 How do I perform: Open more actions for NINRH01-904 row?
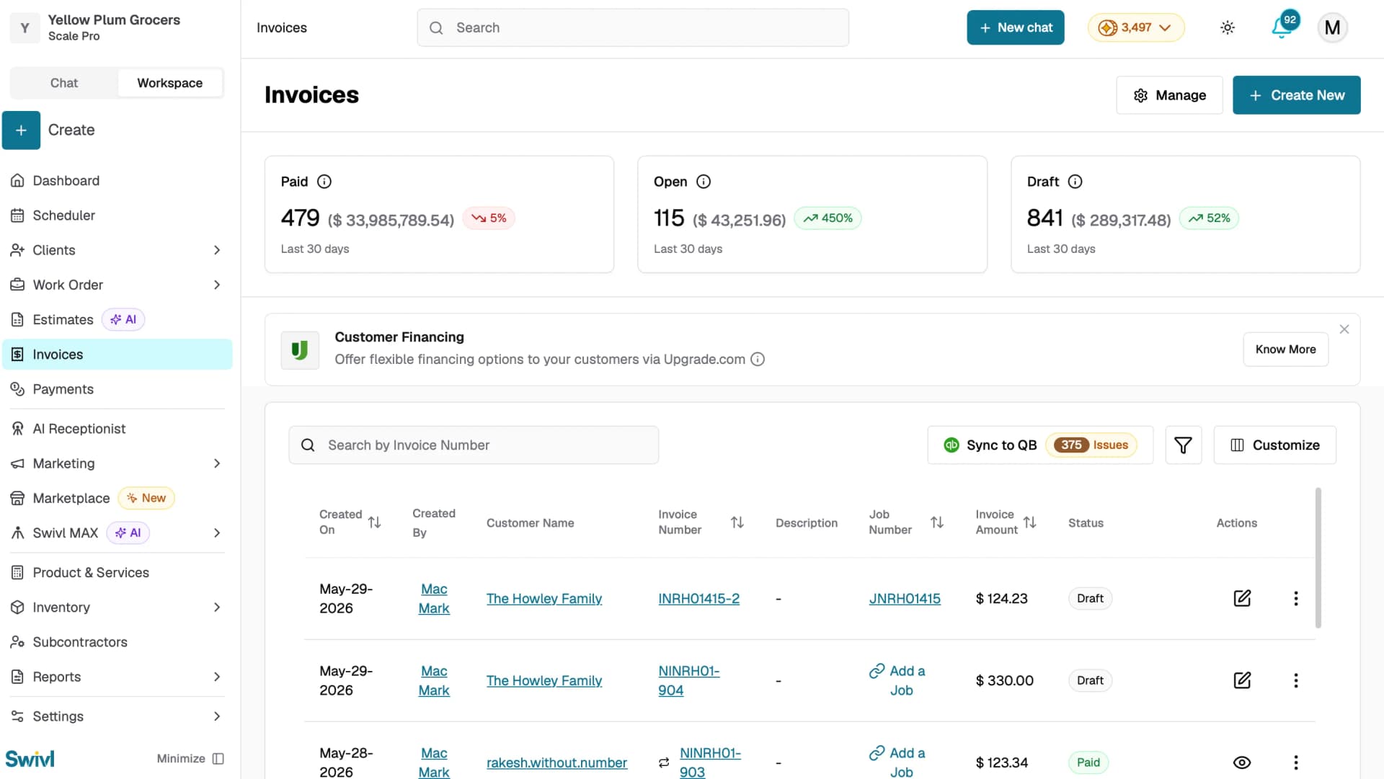tap(1295, 681)
